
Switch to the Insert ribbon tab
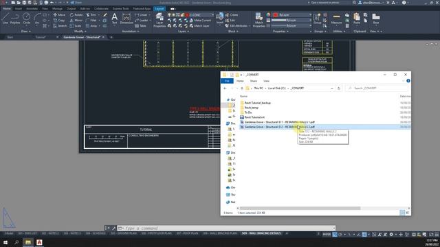pos(19,9)
